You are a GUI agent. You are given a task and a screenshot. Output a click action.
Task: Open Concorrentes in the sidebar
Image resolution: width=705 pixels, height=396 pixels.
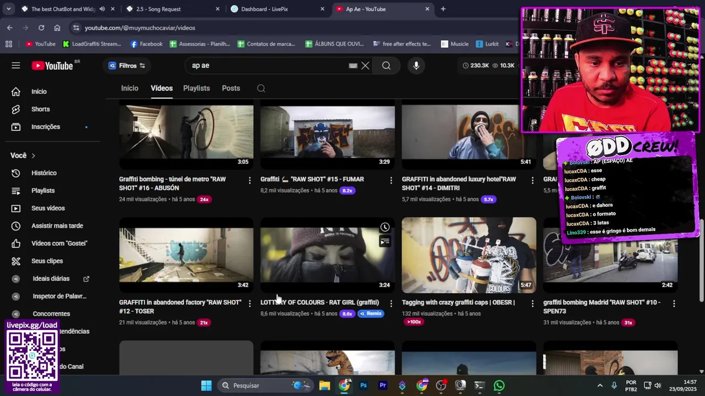click(51, 313)
